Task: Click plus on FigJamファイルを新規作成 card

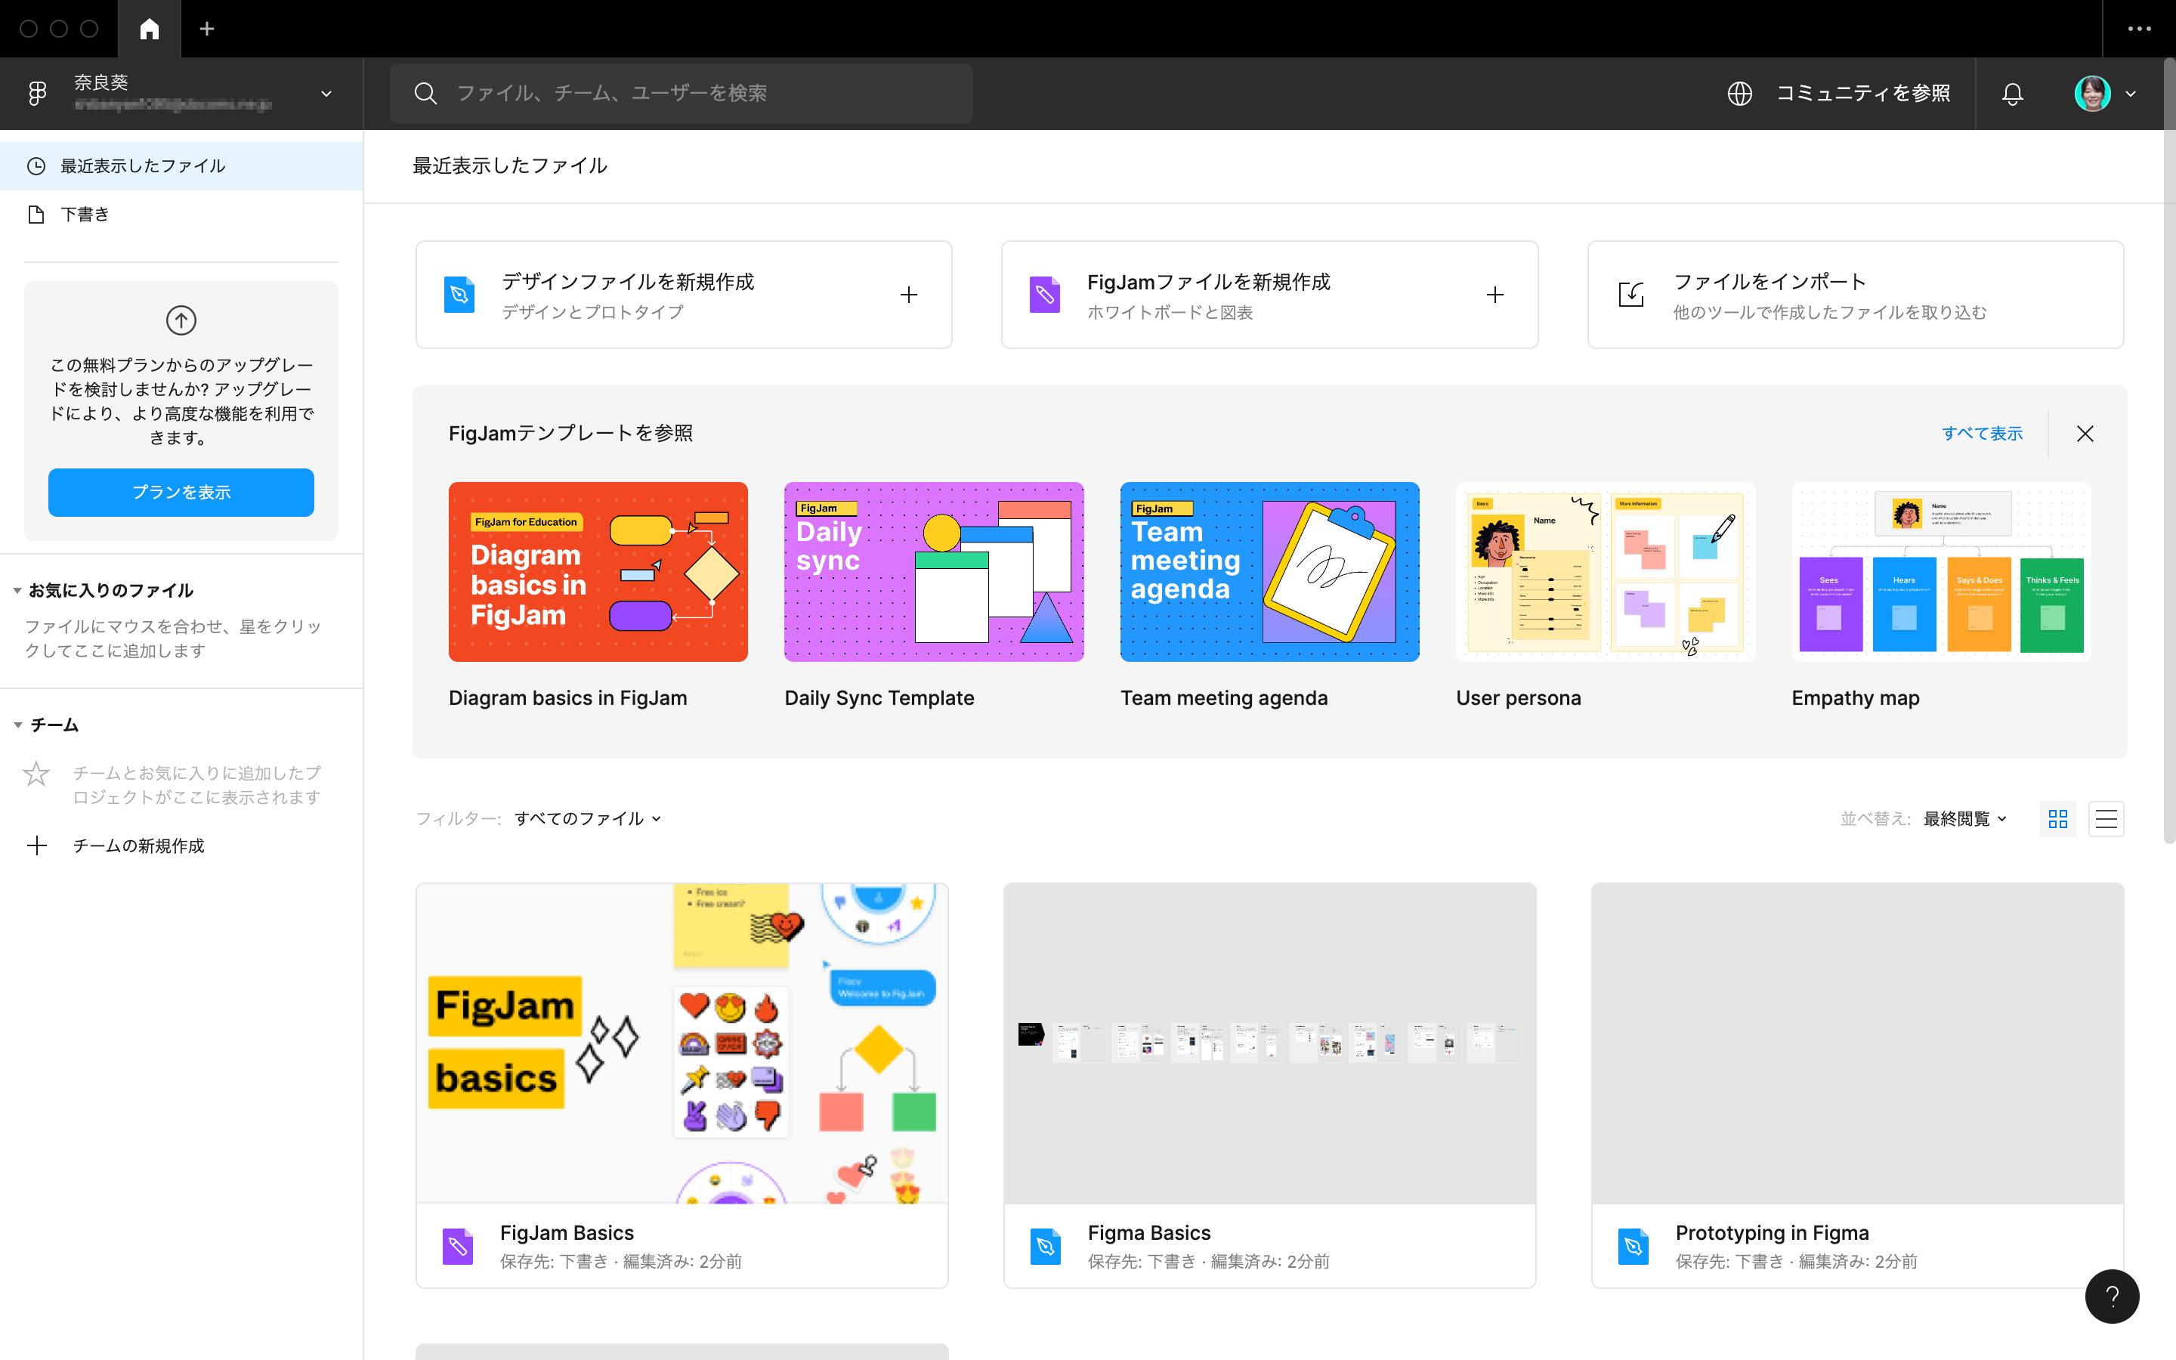Action: click(x=1494, y=294)
